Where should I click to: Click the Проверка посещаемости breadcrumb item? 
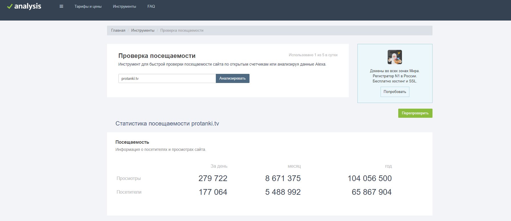(x=182, y=31)
